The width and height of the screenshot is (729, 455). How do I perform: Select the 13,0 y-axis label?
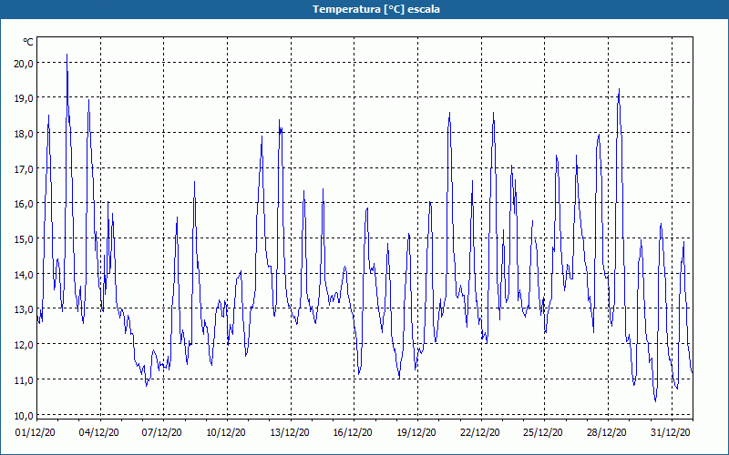coord(24,309)
